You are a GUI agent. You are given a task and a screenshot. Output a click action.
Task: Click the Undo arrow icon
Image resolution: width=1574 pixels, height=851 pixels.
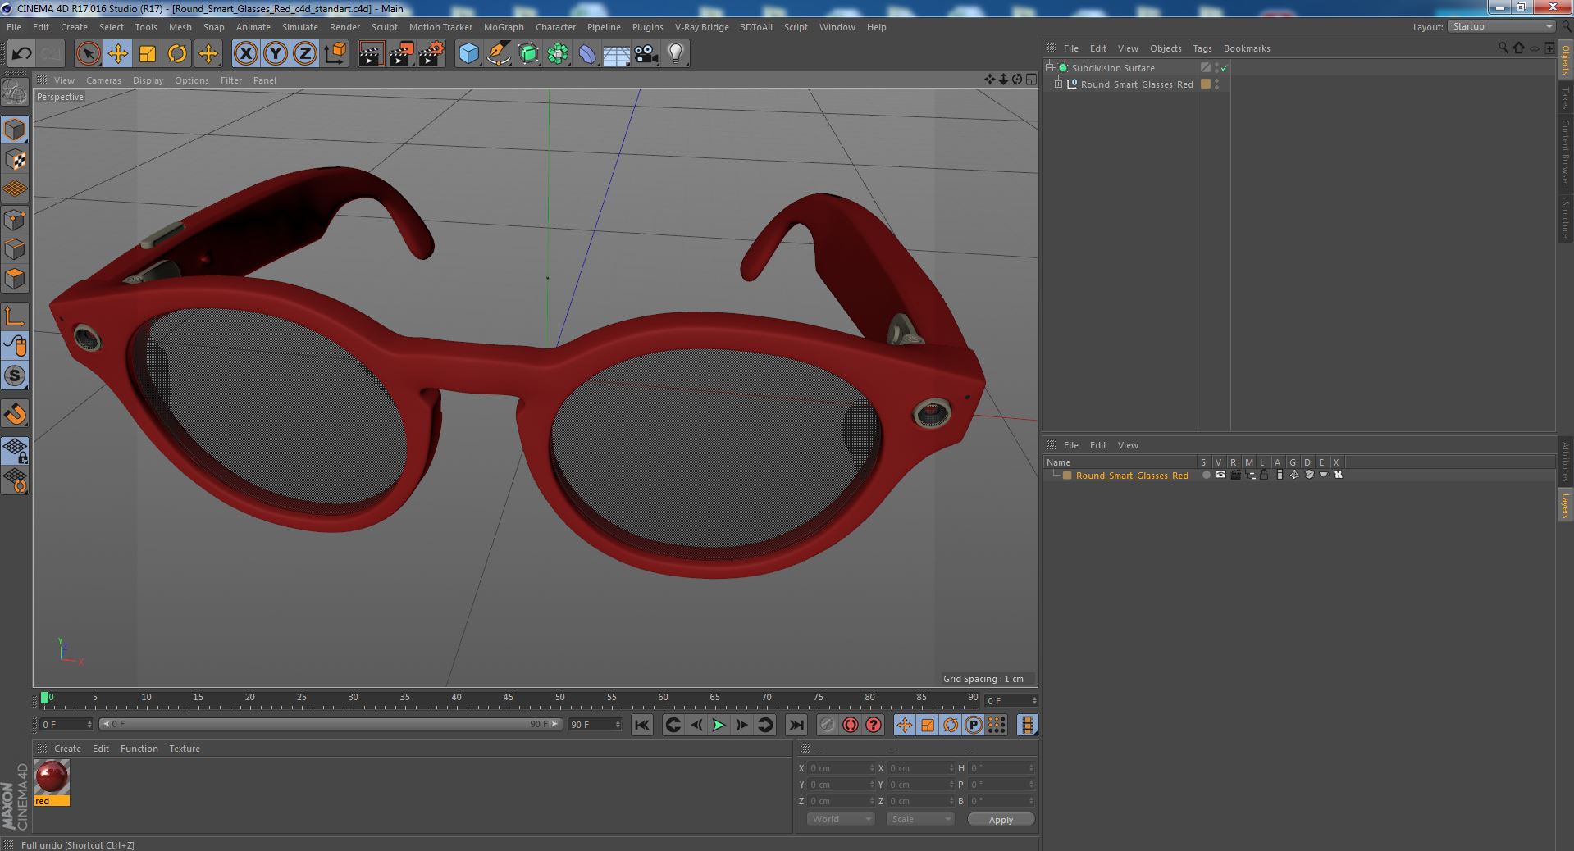tap(21, 54)
